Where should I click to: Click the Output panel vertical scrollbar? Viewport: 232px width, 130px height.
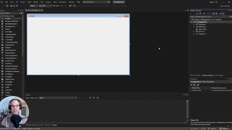point(187,110)
